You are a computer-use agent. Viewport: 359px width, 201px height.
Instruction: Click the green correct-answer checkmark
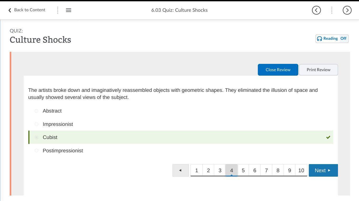[x=328, y=137]
